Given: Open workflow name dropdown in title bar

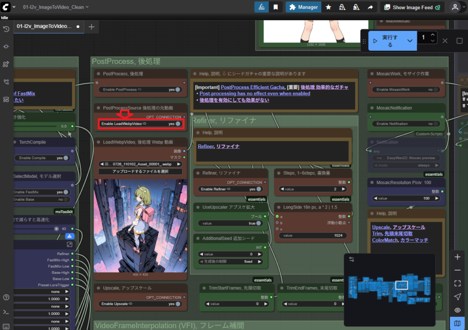Looking at the screenshot, I should coord(55,7).
